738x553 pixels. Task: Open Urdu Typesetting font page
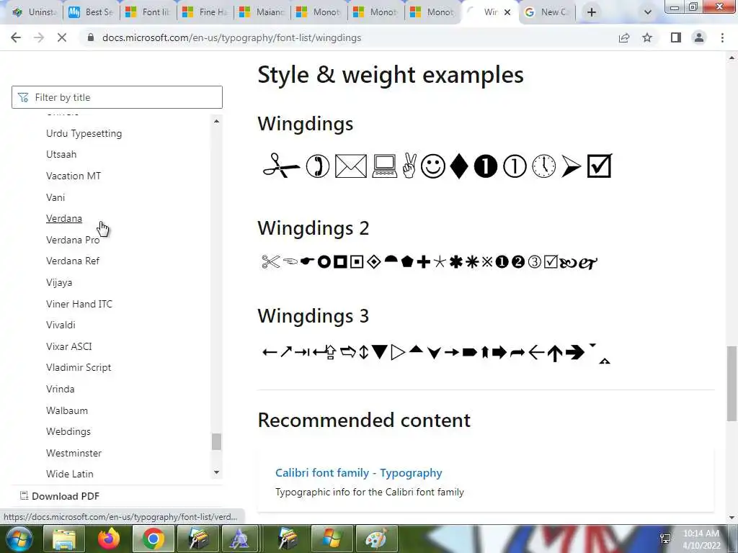pos(84,133)
